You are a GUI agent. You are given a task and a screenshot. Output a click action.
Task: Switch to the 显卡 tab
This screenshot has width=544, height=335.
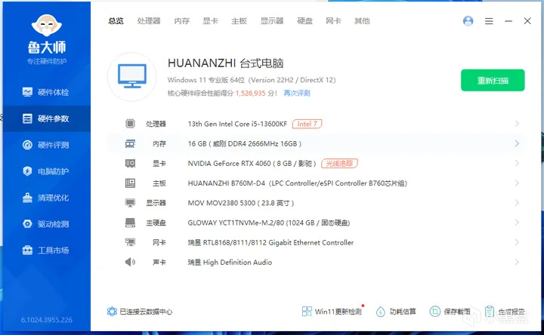[210, 21]
